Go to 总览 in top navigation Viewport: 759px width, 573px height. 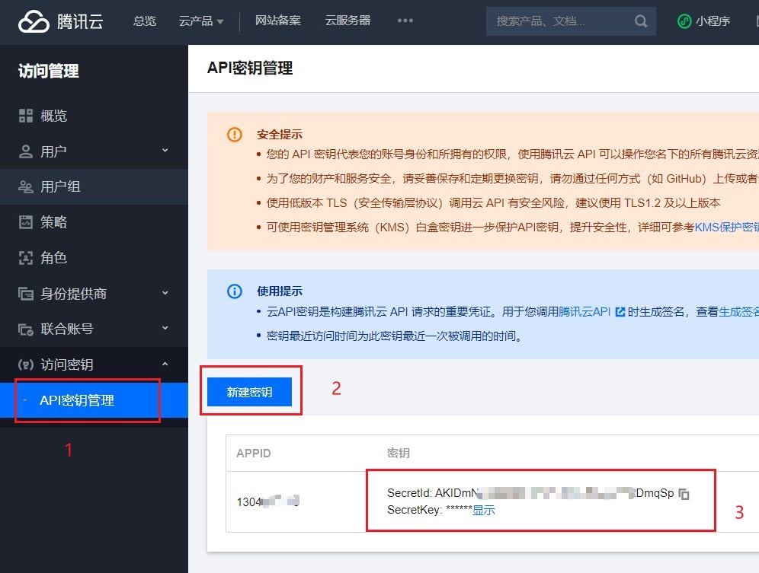coord(145,21)
